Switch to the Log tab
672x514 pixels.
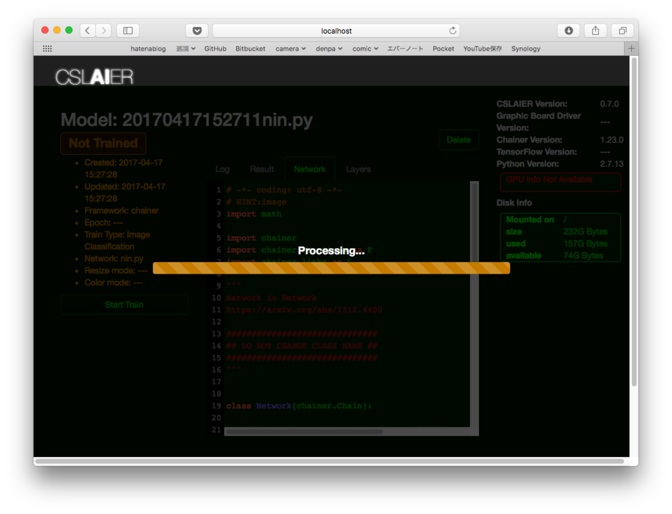[222, 169]
